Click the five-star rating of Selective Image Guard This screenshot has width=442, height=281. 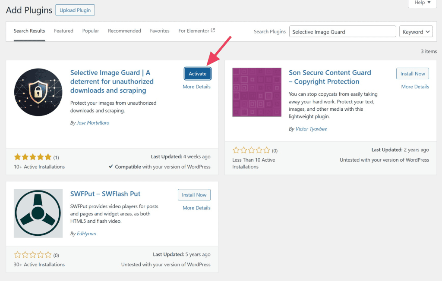point(33,157)
